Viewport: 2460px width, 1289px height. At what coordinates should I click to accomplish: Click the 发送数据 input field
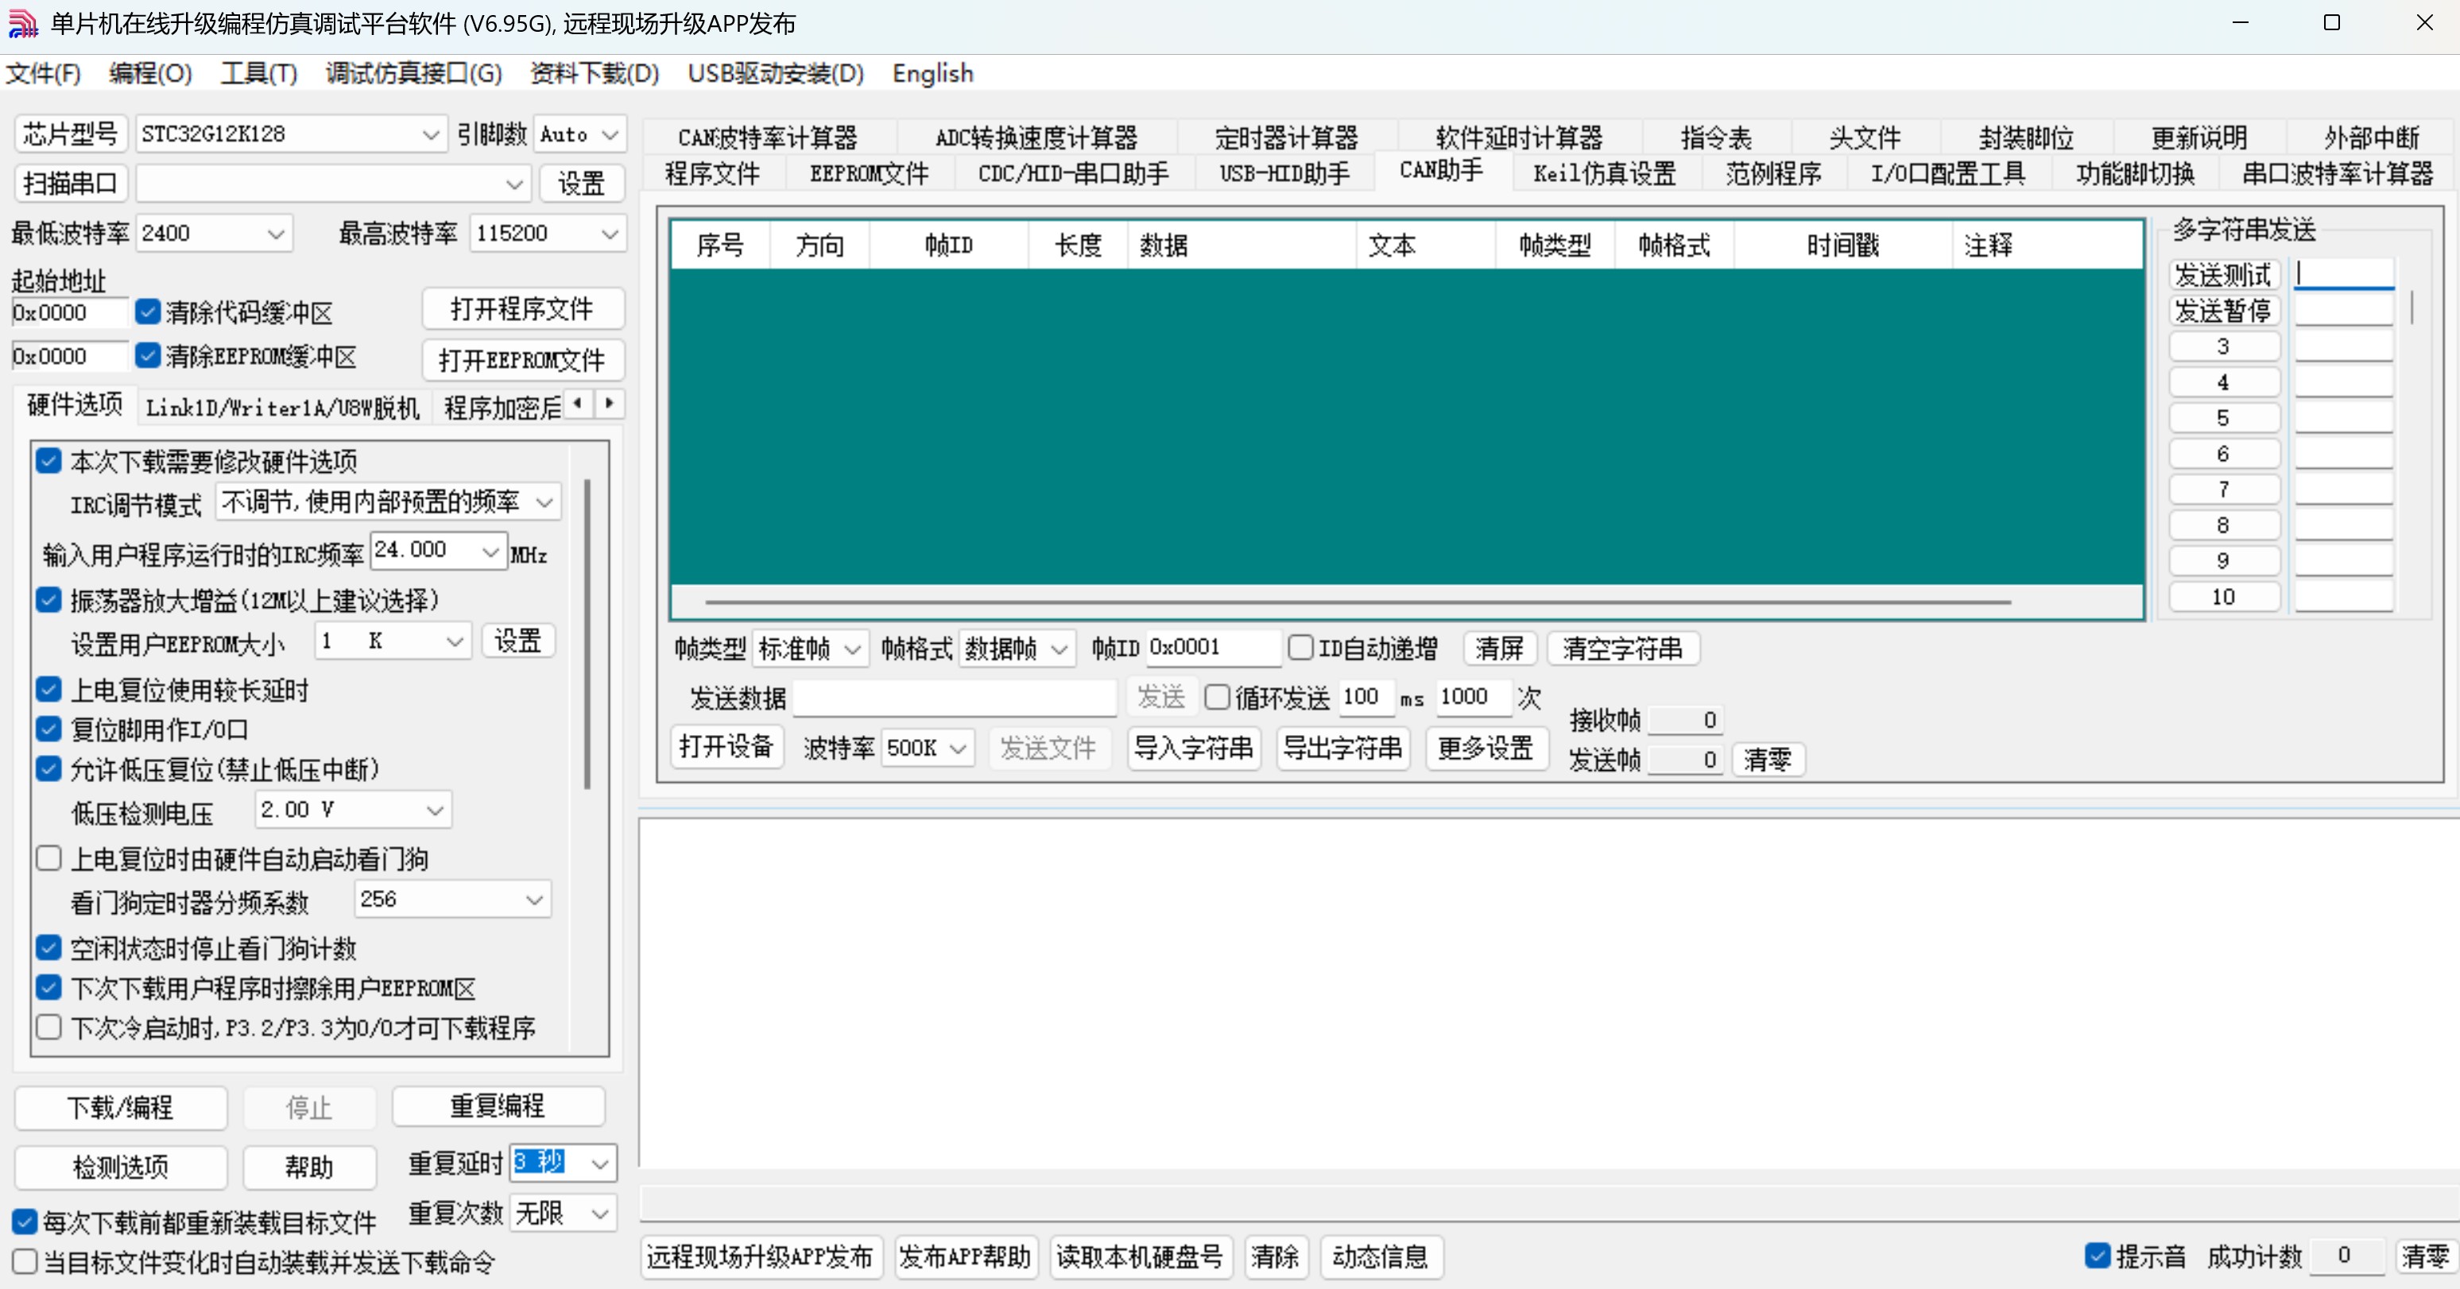[954, 698]
